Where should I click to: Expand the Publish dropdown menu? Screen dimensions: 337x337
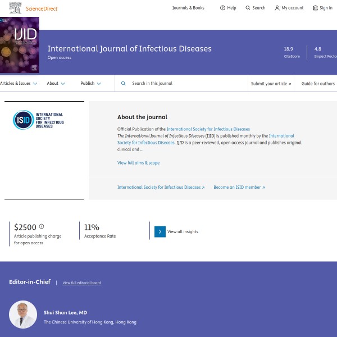point(90,83)
